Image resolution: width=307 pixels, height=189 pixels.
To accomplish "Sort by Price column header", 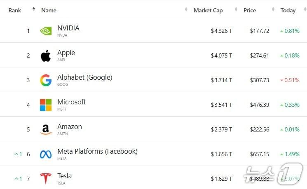I will tap(250, 10).
